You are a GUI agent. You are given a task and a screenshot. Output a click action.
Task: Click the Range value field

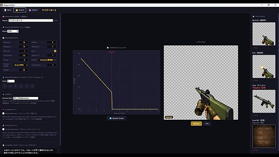click(x=23, y=60)
